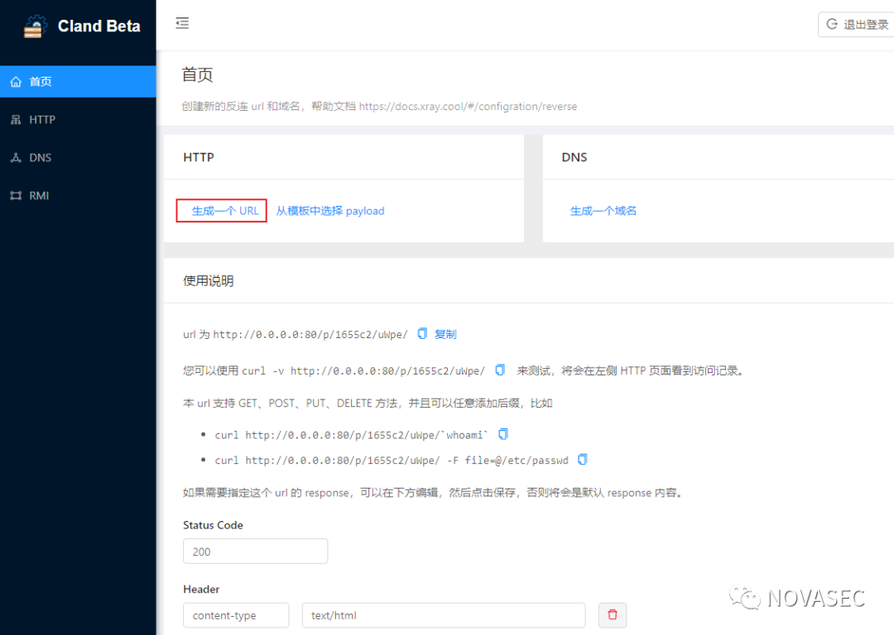
Task: Click the Status Code label
Action: click(213, 525)
